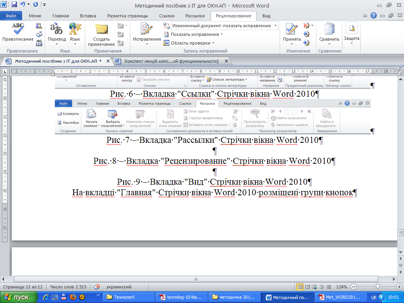Open the Файл tab

[x=11, y=16]
